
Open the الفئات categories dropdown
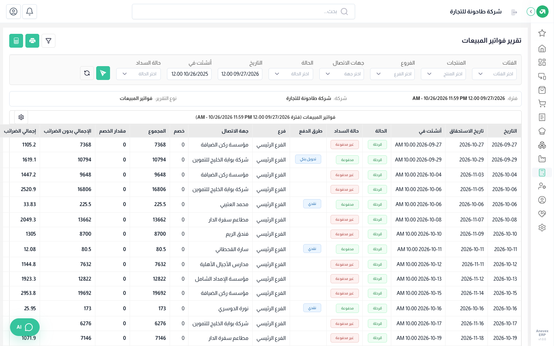pyautogui.click(x=494, y=74)
